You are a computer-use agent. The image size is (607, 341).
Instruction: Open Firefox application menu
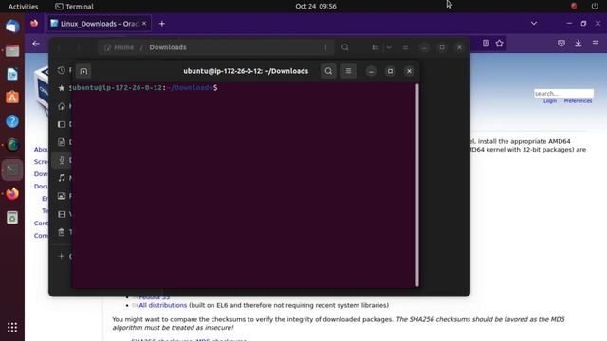click(x=596, y=44)
